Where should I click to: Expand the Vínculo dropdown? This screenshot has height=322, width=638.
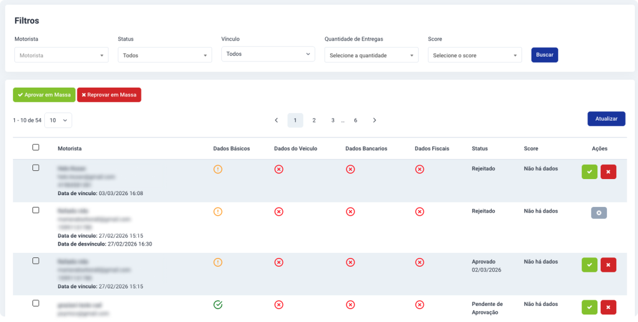268,54
